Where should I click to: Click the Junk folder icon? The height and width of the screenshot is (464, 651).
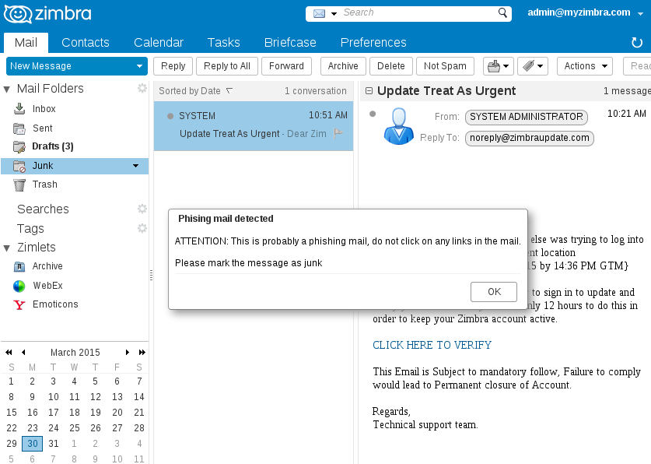(19, 166)
